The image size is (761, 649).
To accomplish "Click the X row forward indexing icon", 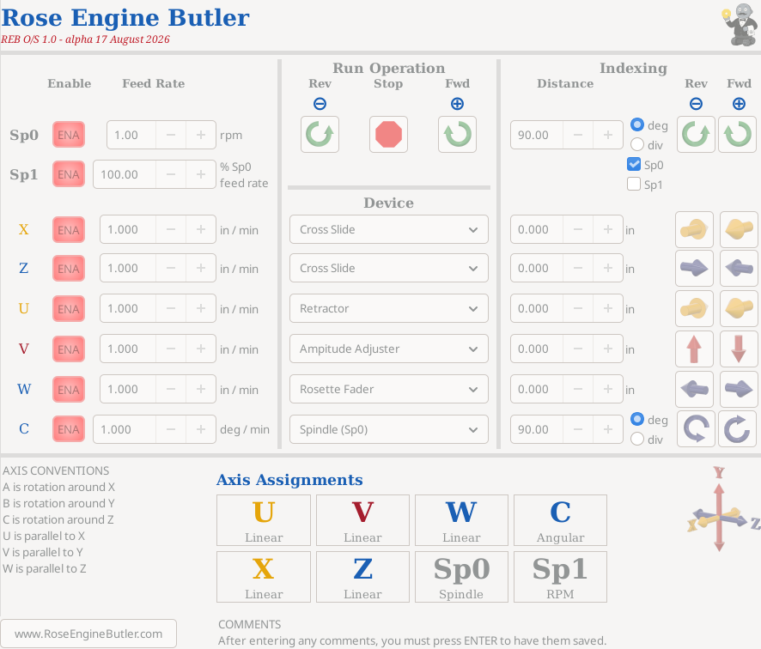I will click(738, 229).
